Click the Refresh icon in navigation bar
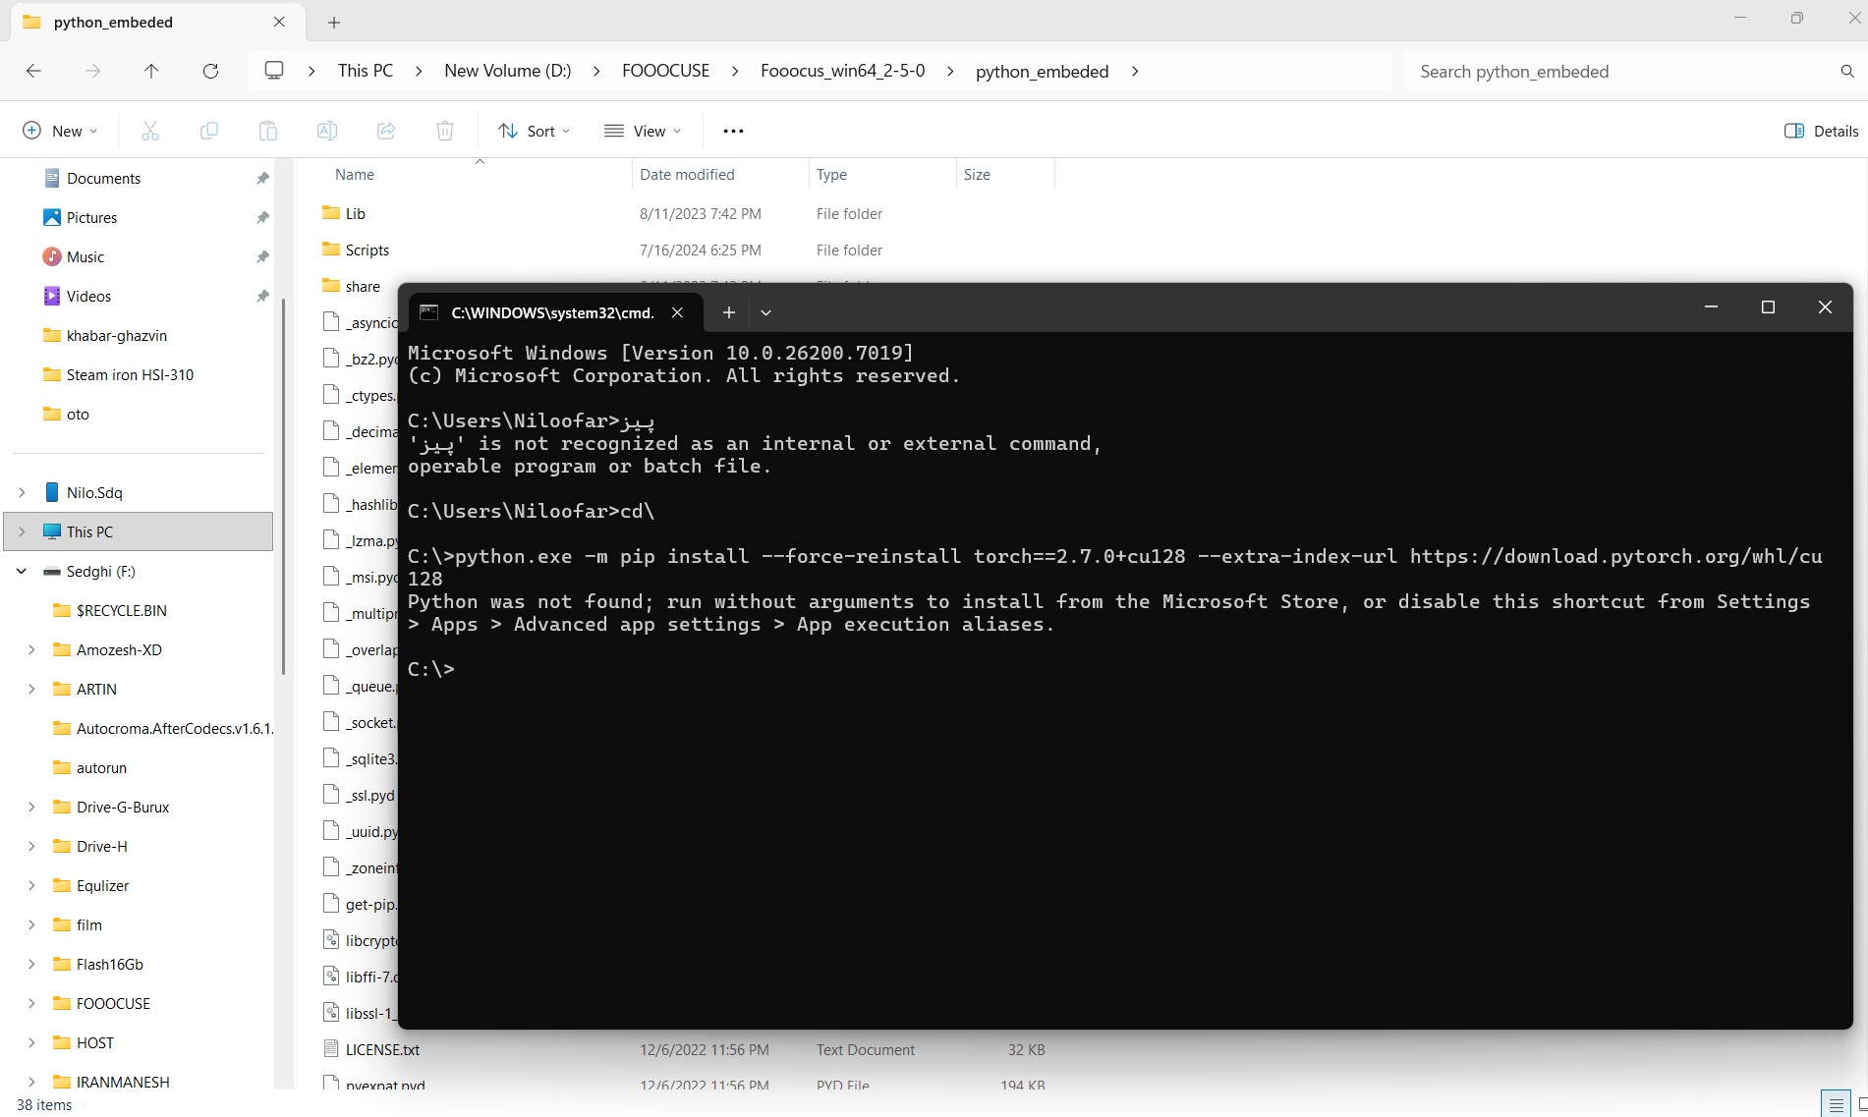The width and height of the screenshot is (1868, 1117). (210, 71)
